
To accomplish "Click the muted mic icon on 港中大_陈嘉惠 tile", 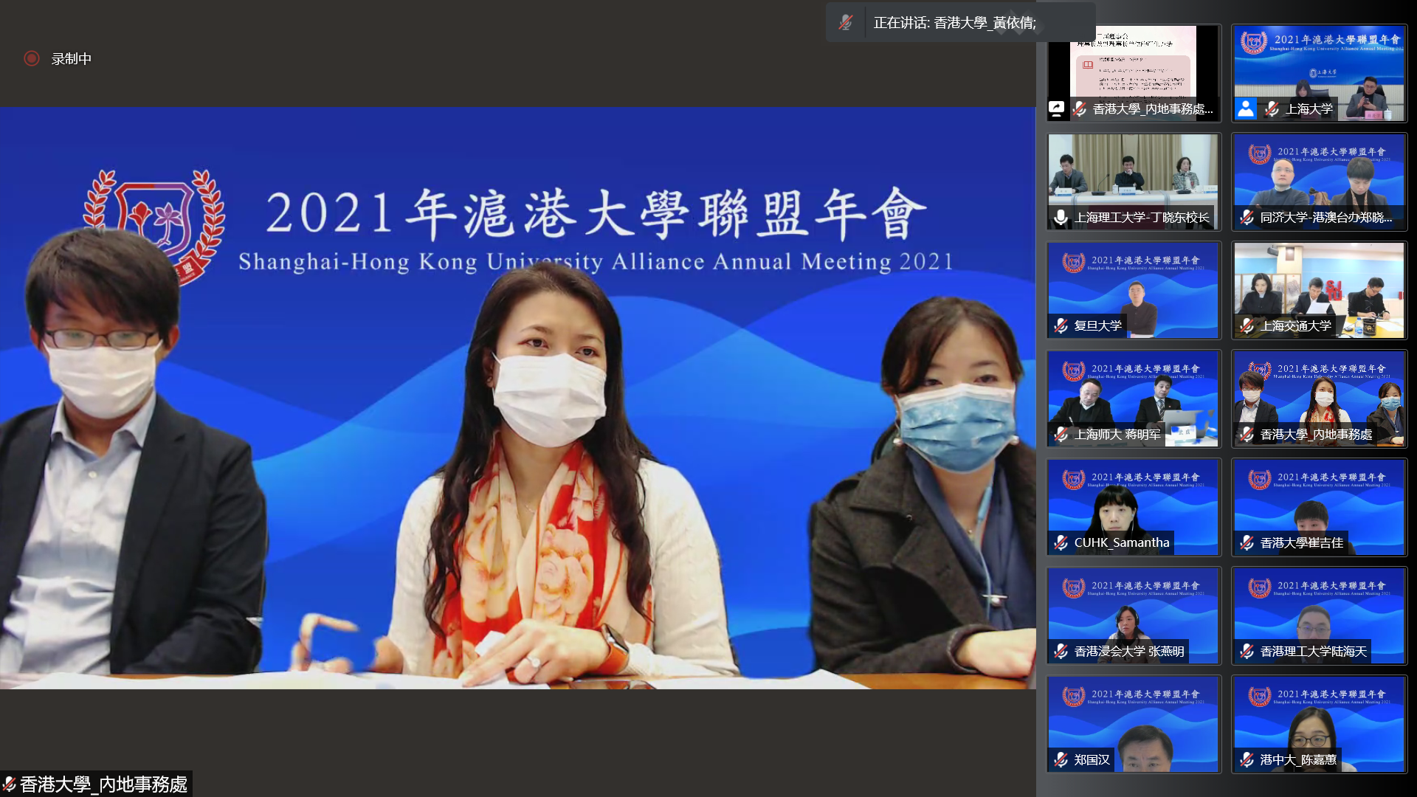I will tap(1247, 760).
